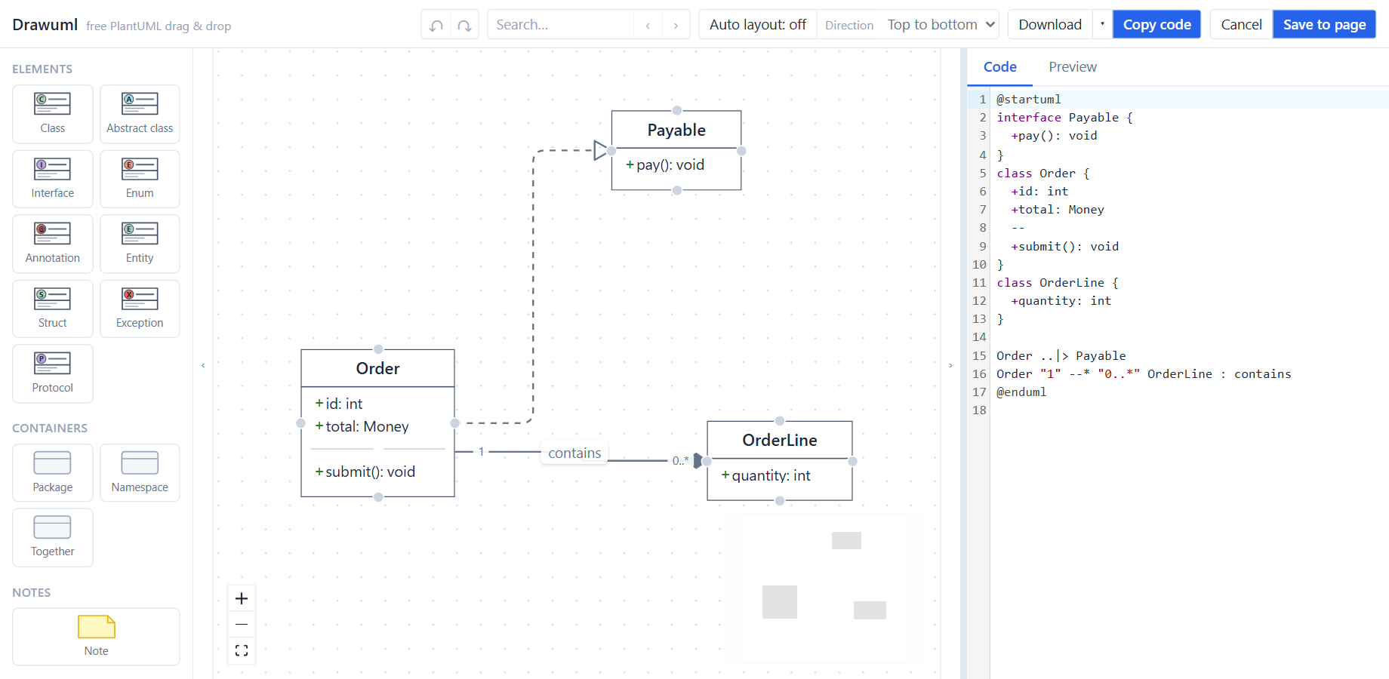
Task: Redo the last undone change
Action: coord(464,25)
